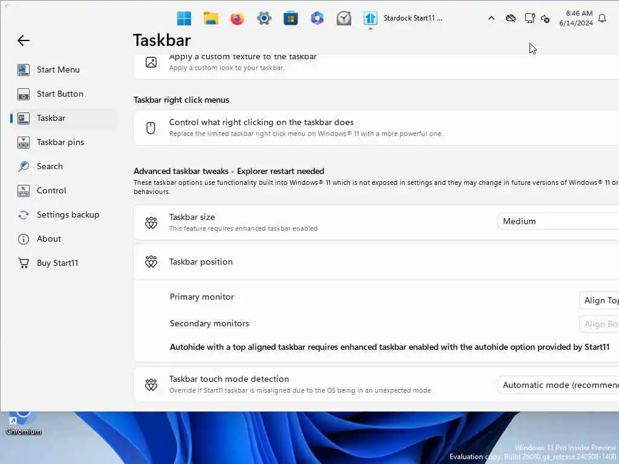The image size is (619, 464).
Task: Click the Taskbar pins sidebar icon
Action: click(24, 142)
